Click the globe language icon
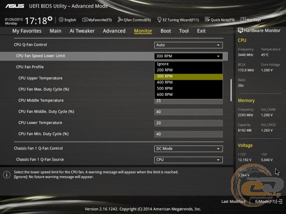286x214 pixels. tap(61, 20)
